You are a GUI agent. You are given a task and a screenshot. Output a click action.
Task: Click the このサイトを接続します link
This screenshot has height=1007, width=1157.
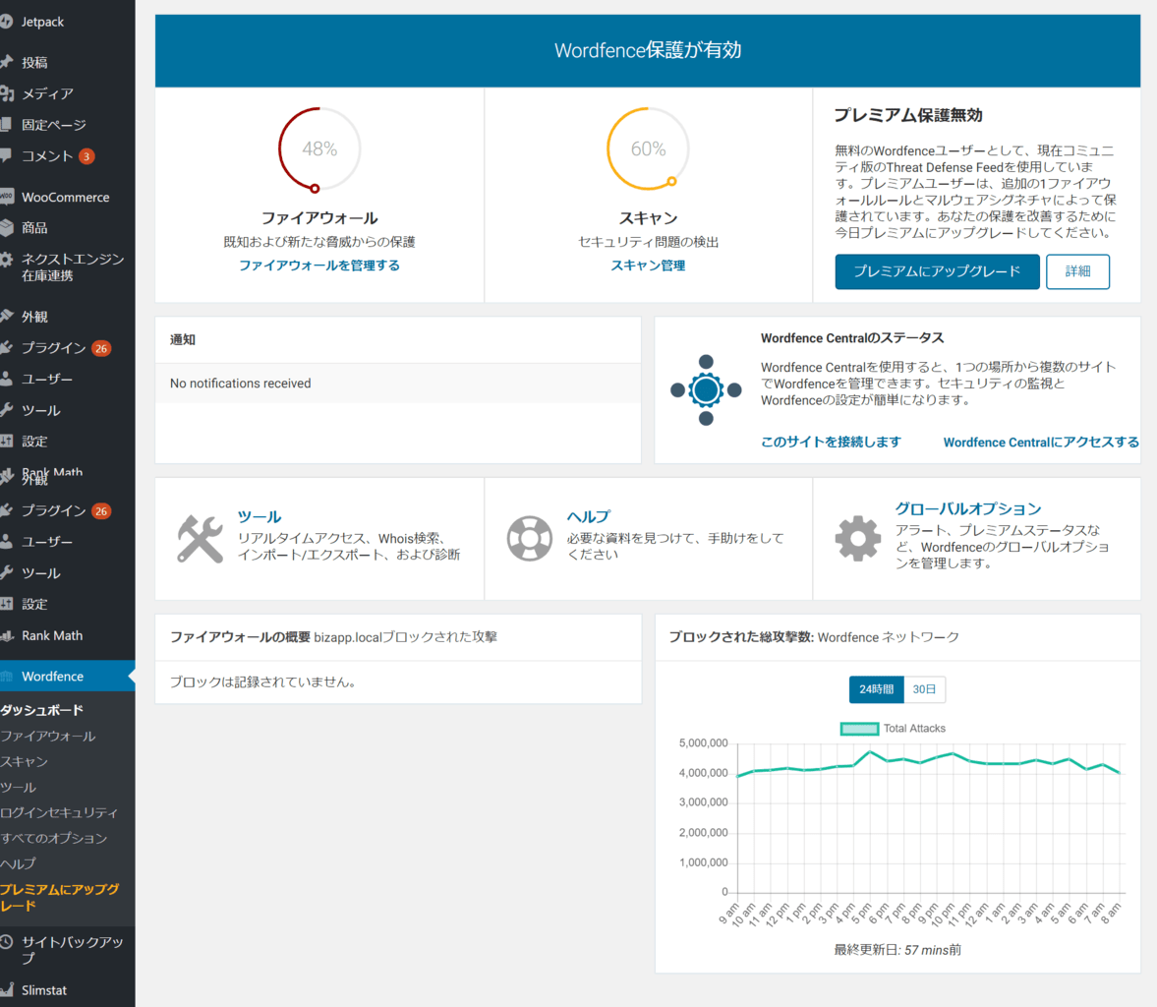coord(831,443)
